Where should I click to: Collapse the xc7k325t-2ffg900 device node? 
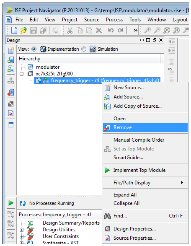click(x=22, y=74)
